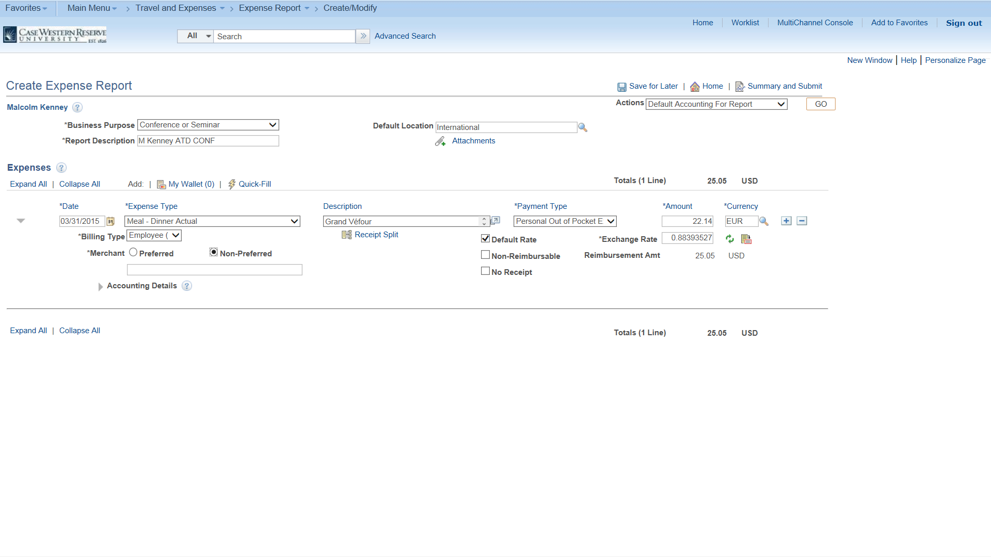Click the refresh exchange rate icon

point(730,239)
